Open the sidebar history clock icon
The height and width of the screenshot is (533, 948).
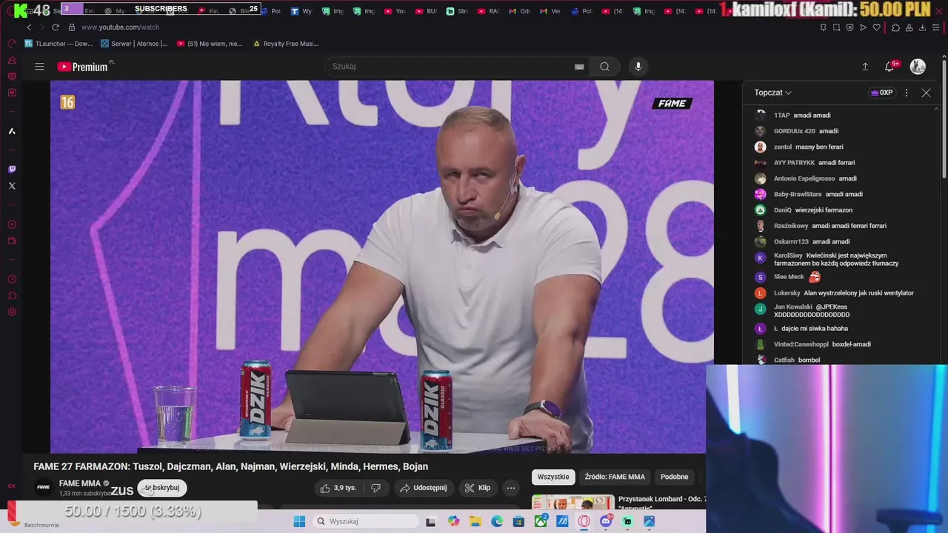point(12,279)
